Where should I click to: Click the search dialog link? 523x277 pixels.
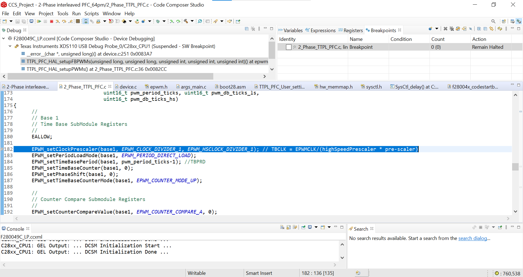point(473,238)
